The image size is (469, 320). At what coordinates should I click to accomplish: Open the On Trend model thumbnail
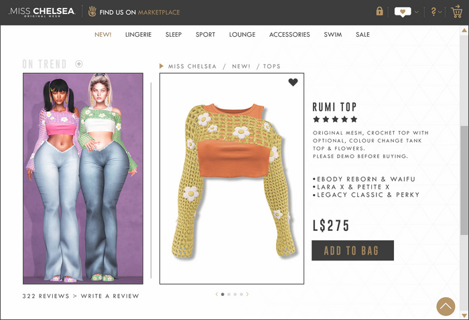pyautogui.click(x=83, y=179)
